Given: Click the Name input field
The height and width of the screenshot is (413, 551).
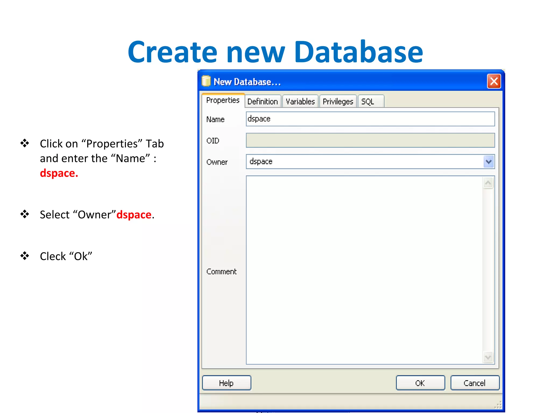Looking at the screenshot, I should coord(370,119).
